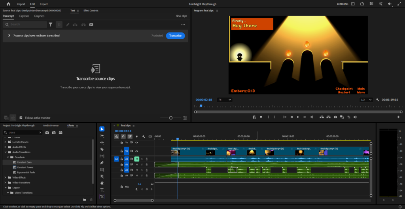Image resolution: width=405 pixels, height=209 pixels.
Task: Click the Transcribe button
Action: (175, 36)
